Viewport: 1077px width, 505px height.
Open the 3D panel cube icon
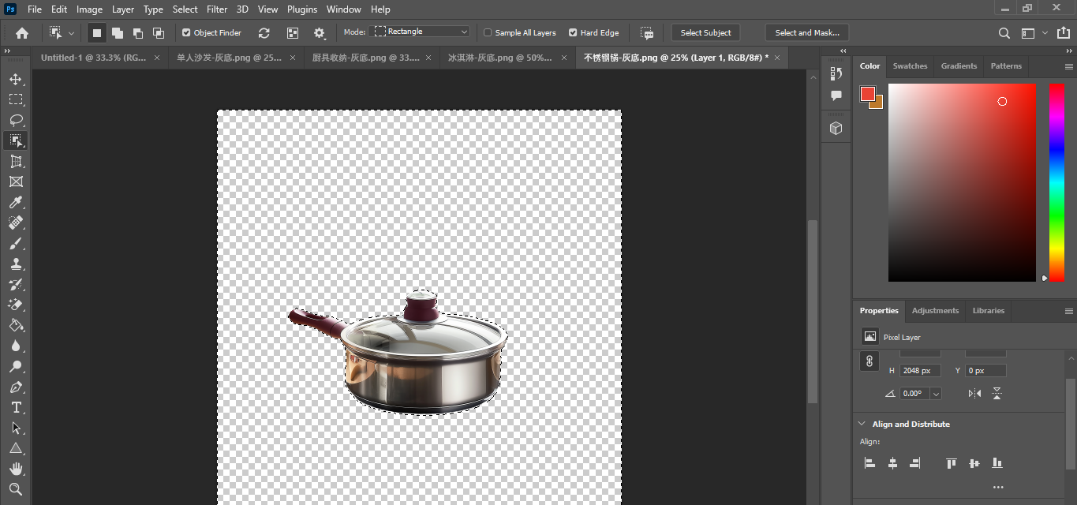[x=836, y=128]
